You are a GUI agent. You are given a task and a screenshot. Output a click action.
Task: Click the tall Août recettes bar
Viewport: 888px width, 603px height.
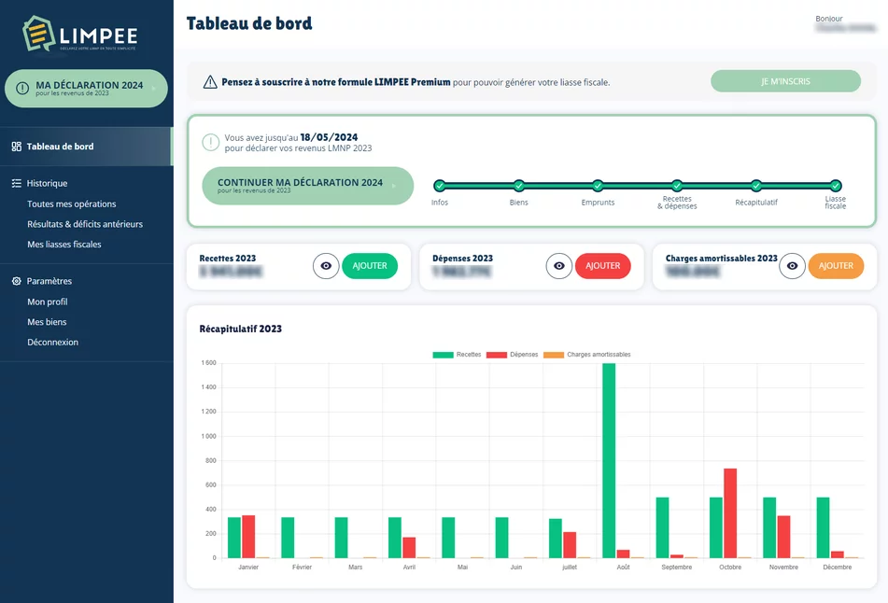pyautogui.click(x=609, y=457)
